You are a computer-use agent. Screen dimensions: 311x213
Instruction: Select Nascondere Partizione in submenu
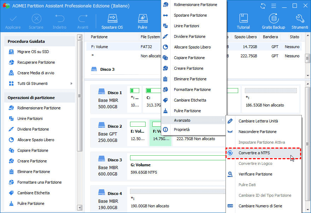pos(264,132)
